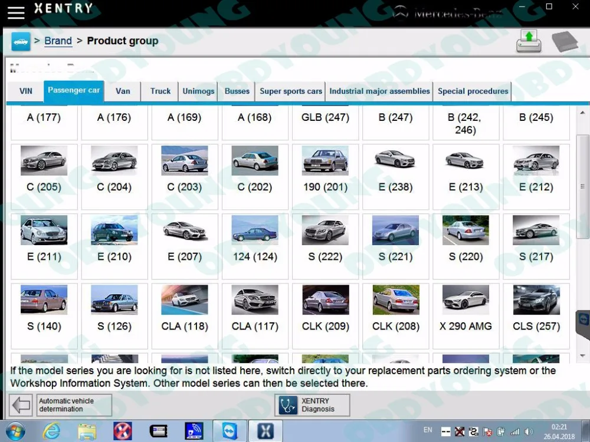Screen dimensions: 590x442
Task: Click the back arrow button
Action: coord(21,405)
